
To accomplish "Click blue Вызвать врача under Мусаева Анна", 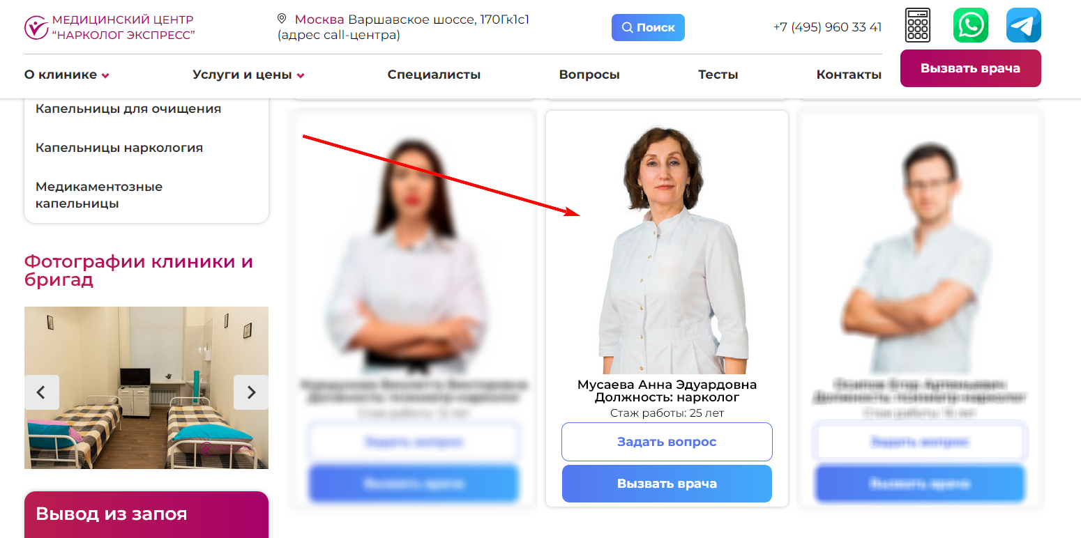I will tap(667, 484).
